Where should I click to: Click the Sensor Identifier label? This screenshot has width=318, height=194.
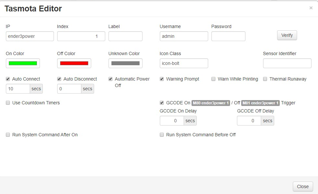tap(279, 53)
